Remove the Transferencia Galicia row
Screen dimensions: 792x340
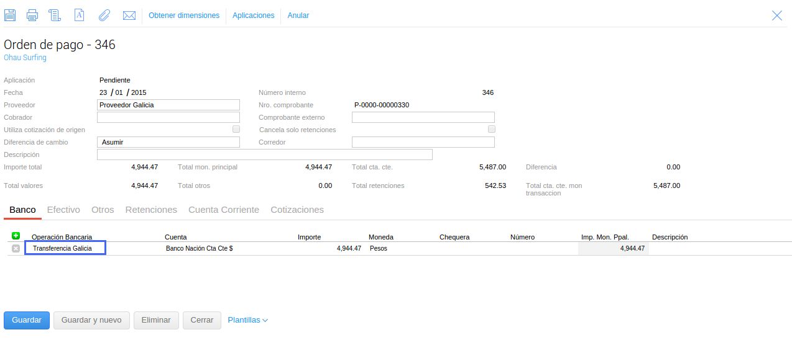(16, 248)
